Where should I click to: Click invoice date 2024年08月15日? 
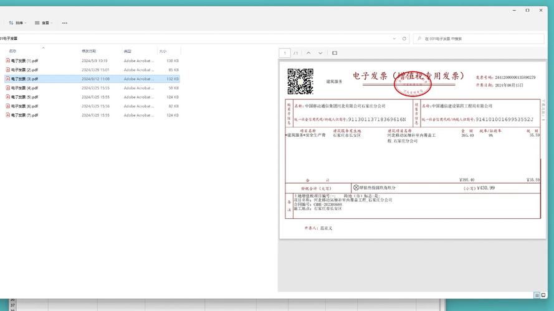tap(509, 85)
